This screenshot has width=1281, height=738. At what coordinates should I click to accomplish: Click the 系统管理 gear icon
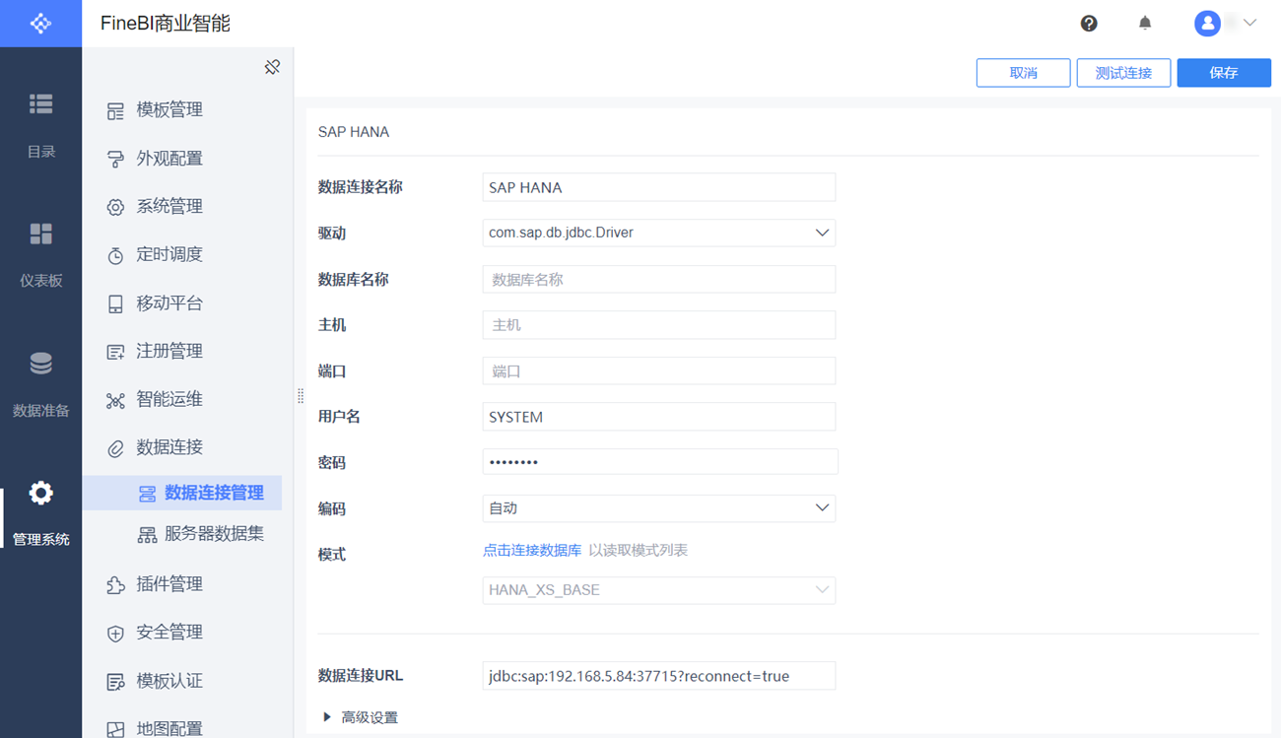coord(115,207)
